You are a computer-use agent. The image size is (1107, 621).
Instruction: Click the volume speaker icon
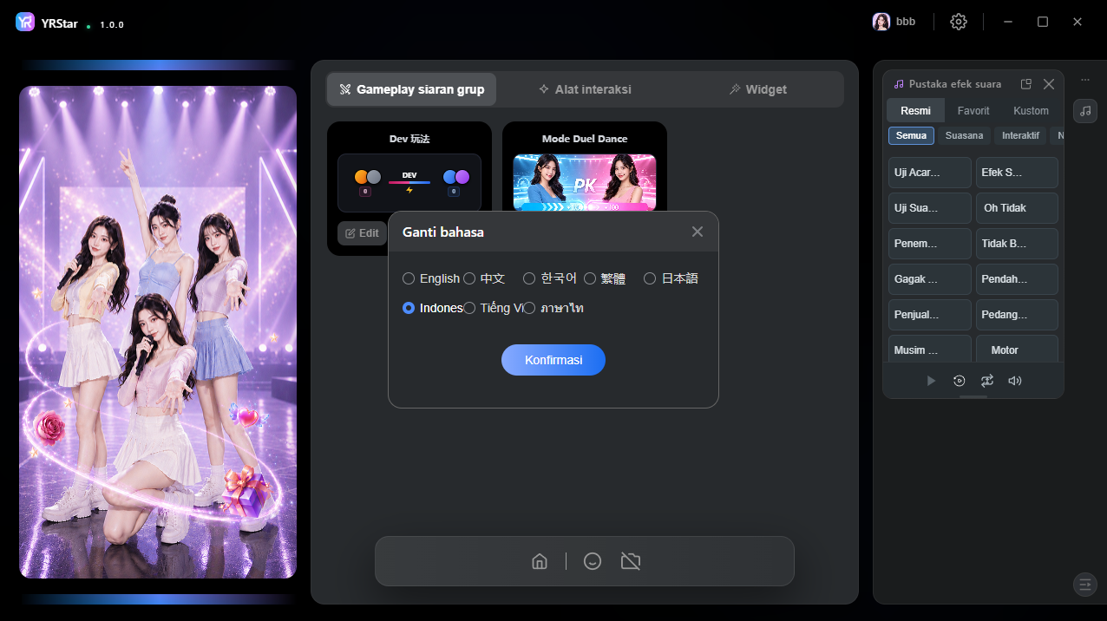coord(1015,381)
